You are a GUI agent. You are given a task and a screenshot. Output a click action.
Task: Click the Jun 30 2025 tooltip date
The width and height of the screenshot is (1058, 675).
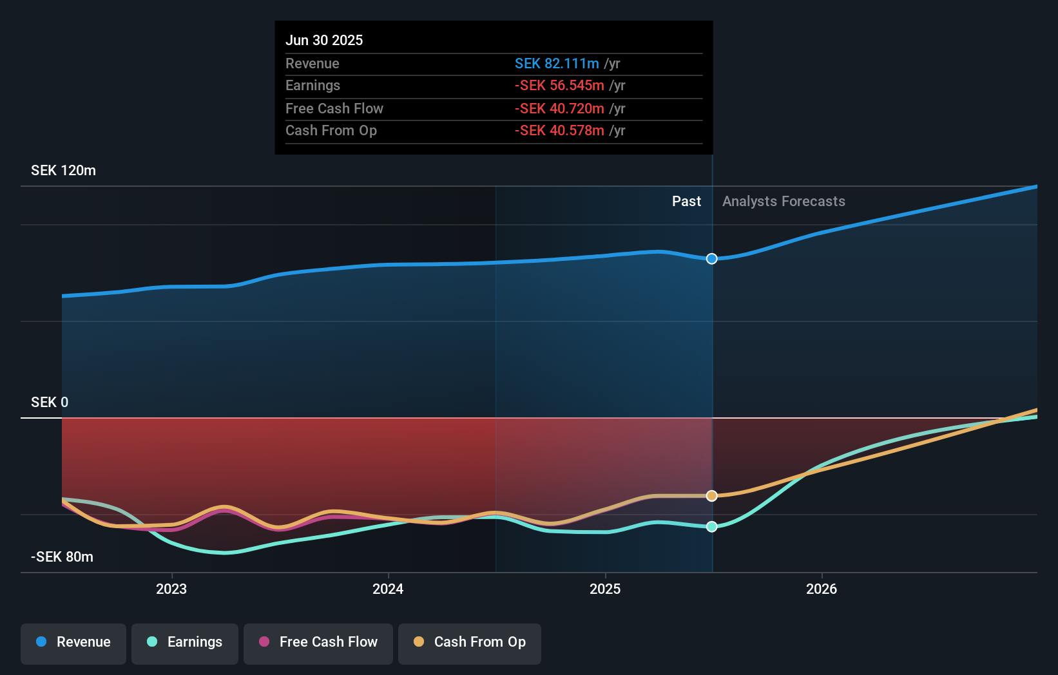324,40
